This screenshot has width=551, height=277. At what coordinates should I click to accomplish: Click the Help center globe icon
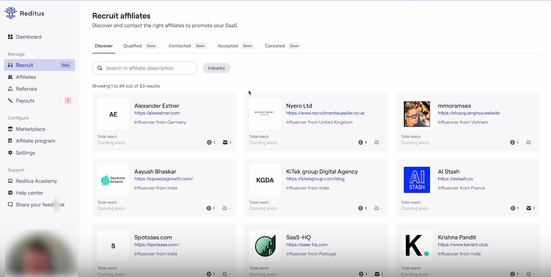(10, 193)
